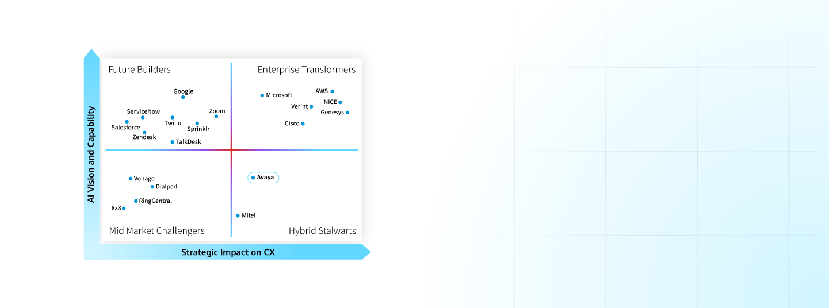829x308 pixels.
Task: Select the ServiceNow vendor label
Action: pos(143,111)
